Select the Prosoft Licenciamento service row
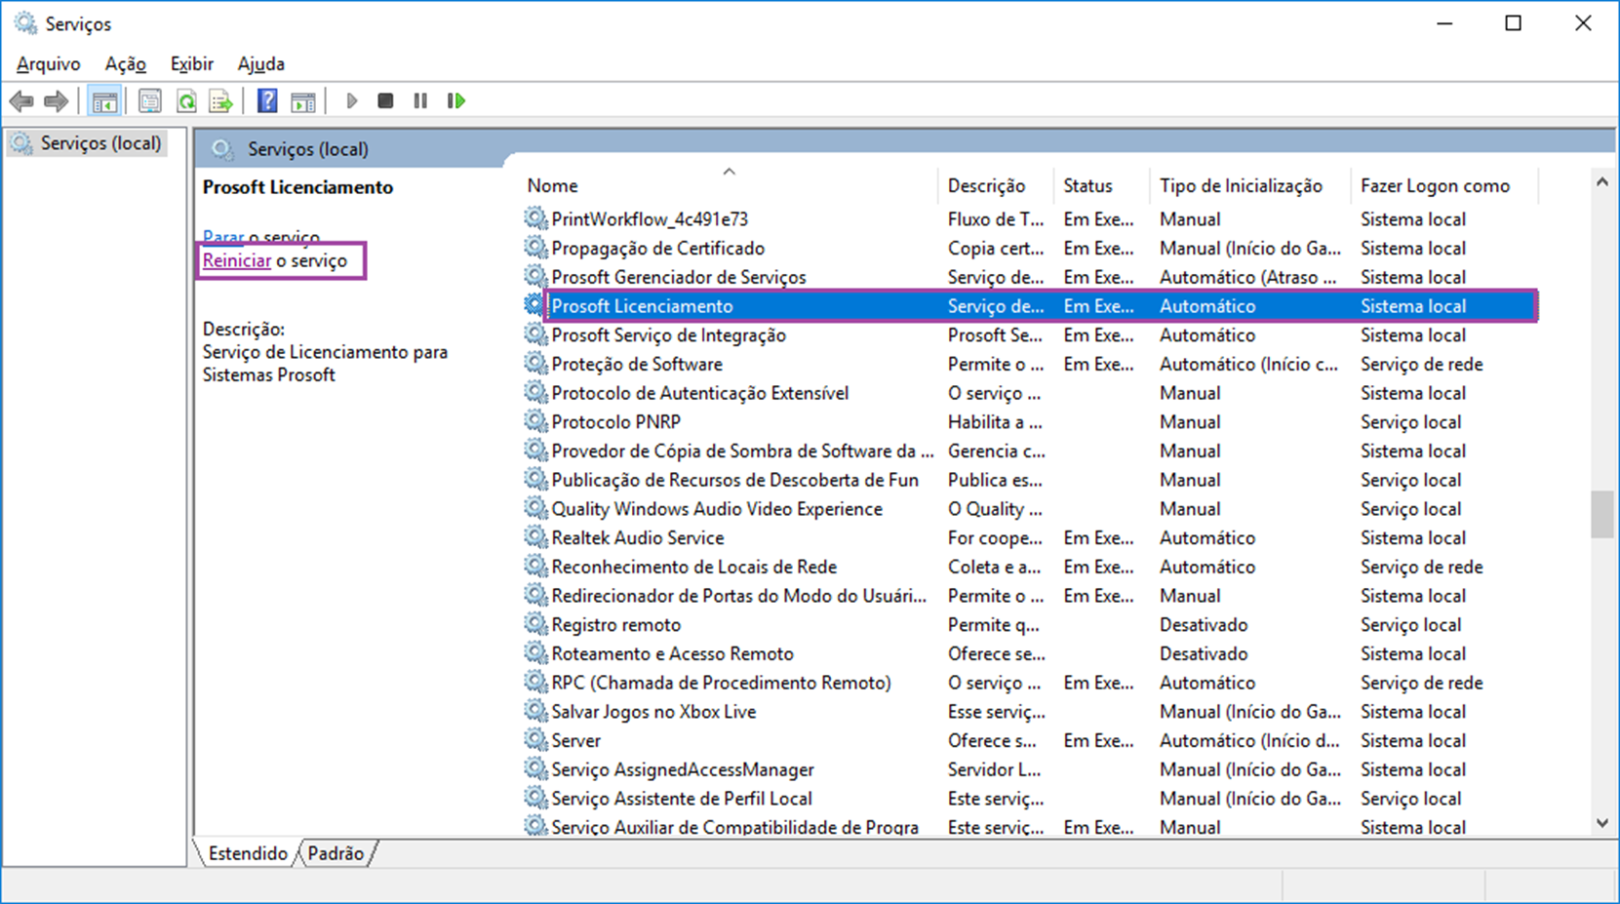Image resolution: width=1620 pixels, height=904 pixels. [x=1030, y=306]
